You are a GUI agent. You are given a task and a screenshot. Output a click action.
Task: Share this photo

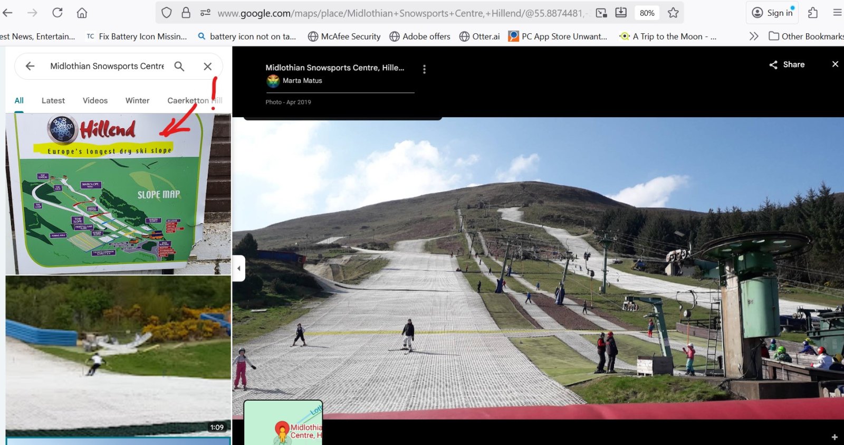click(787, 64)
